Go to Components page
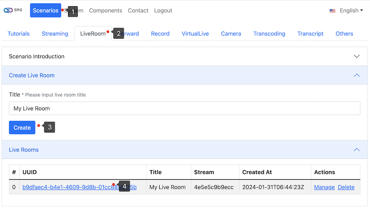Image resolution: width=370 pixels, height=208 pixels. pos(106,10)
